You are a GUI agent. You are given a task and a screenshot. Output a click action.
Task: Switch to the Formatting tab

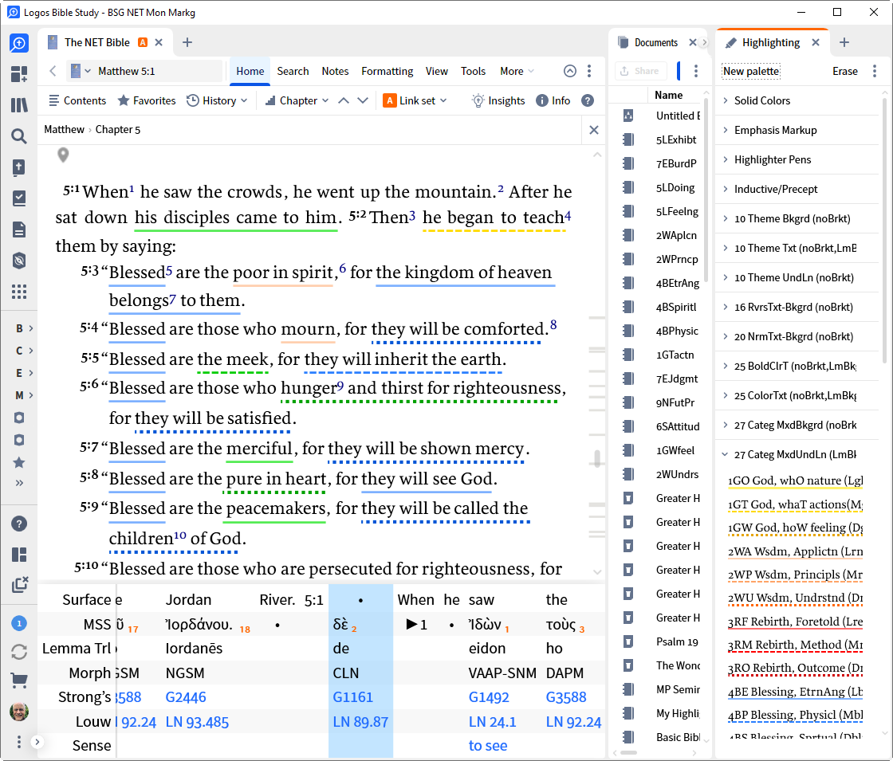387,71
